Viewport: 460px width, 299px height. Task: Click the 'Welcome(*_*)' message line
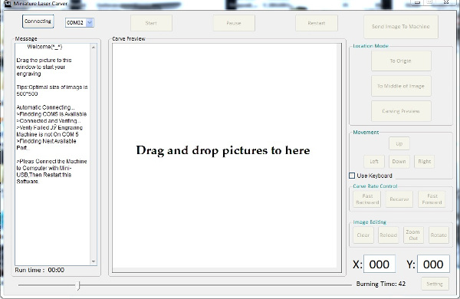(44, 47)
